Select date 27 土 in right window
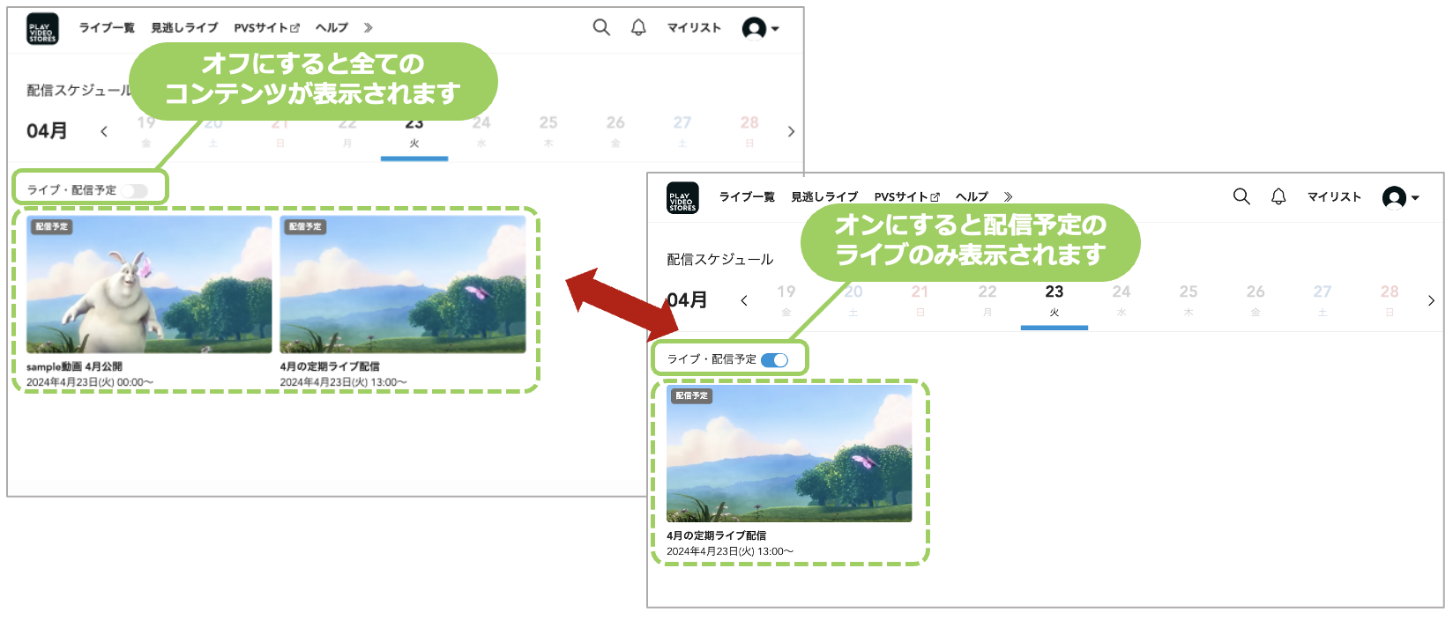Image resolution: width=1453 pixels, height=620 pixels. pyautogui.click(x=1323, y=300)
